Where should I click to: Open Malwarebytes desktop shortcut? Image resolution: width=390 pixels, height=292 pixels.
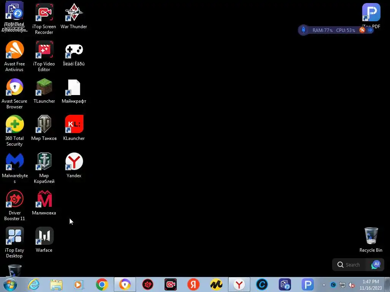point(14,168)
